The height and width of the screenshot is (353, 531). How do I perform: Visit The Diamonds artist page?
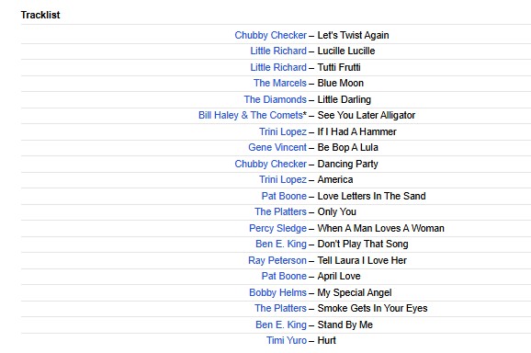tap(276, 99)
